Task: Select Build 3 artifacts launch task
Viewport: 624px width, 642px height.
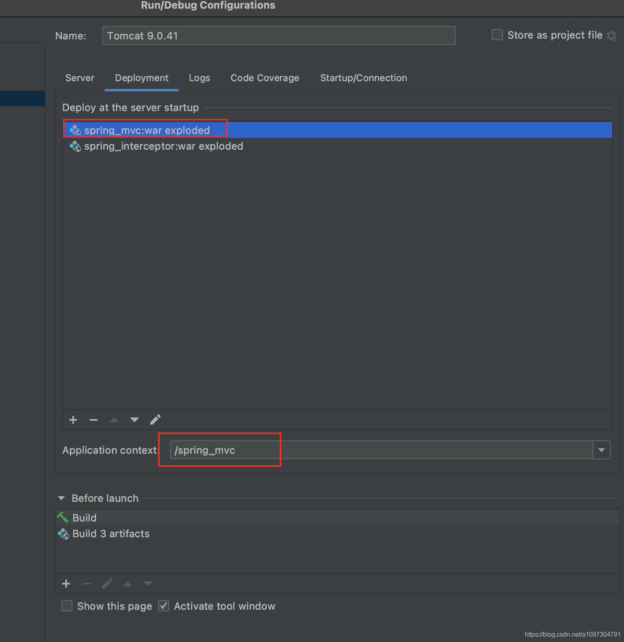Action: click(338, 534)
